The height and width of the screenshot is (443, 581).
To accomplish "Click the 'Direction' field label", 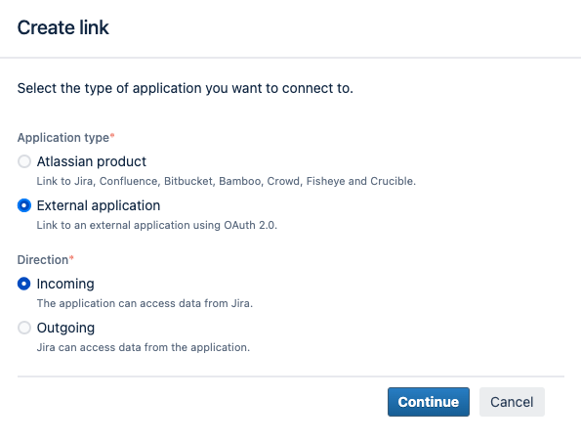I will coord(43,260).
